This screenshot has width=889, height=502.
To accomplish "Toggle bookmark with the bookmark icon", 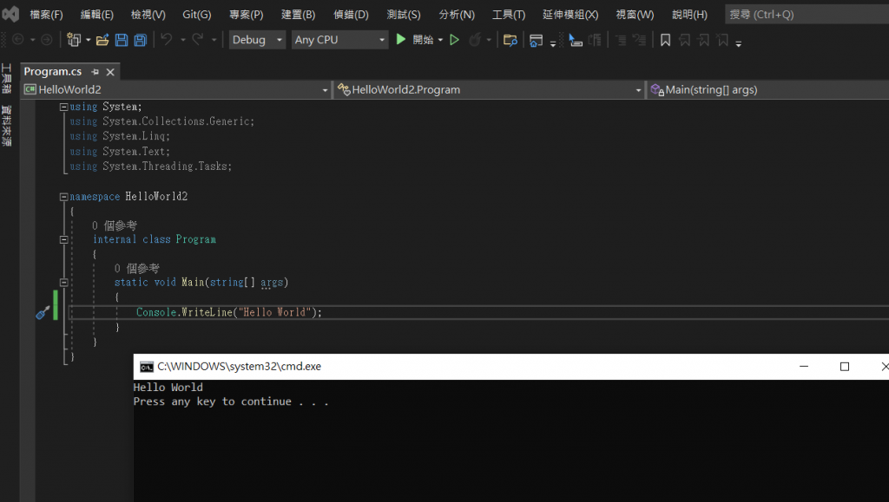I will tap(666, 40).
